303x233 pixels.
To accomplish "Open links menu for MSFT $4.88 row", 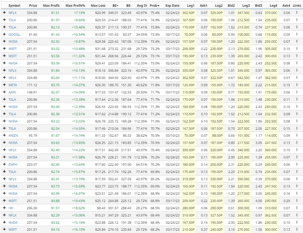I will (x=297, y=201).
